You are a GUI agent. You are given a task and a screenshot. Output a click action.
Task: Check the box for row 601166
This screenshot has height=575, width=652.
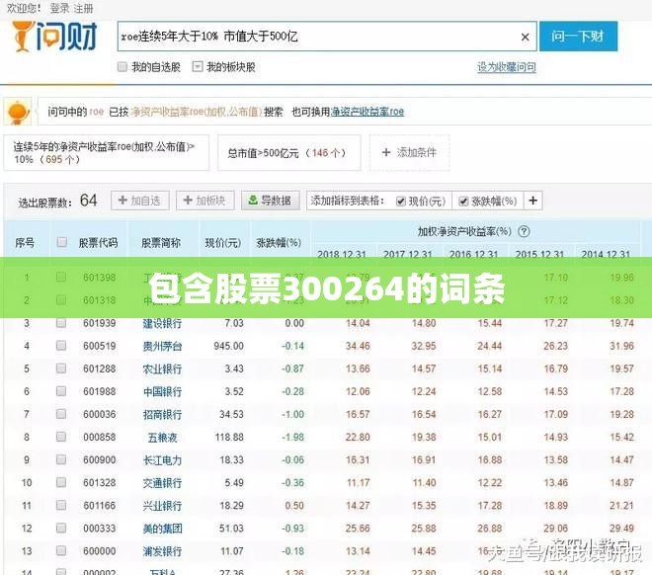(61, 505)
